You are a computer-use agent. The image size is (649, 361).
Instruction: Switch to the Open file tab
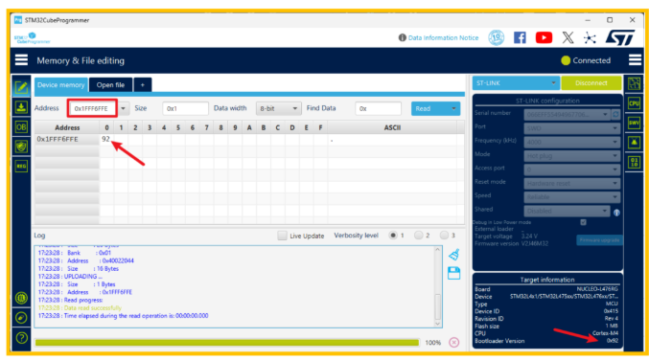click(110, 85)
